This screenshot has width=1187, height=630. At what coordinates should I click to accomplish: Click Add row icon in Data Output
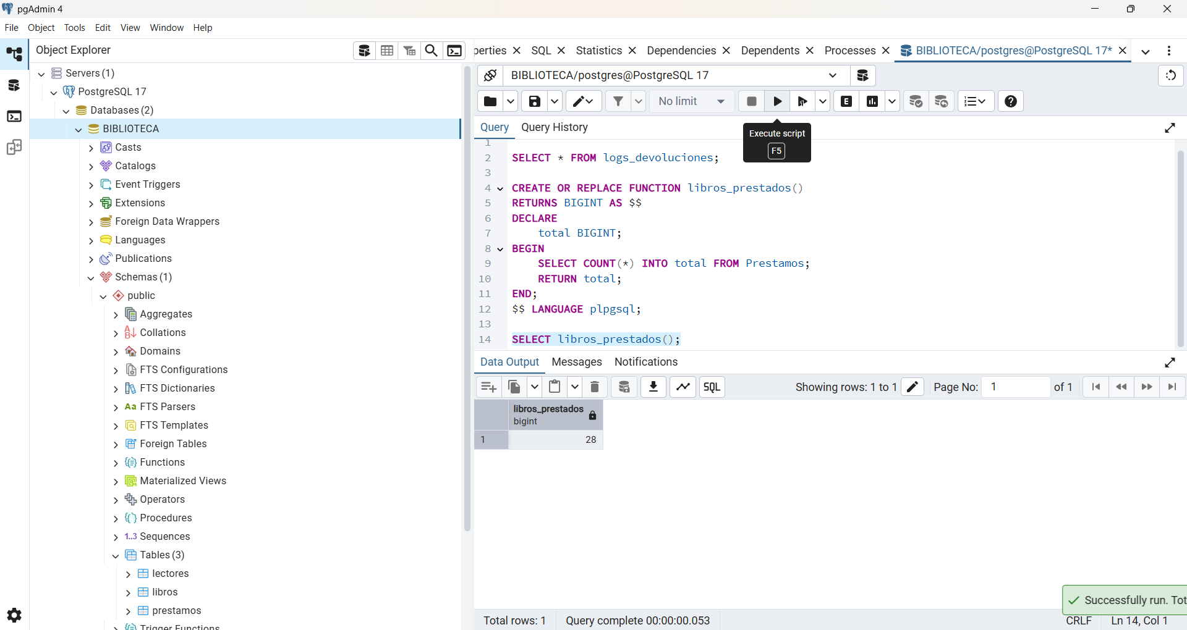click(x=488, y=387)
